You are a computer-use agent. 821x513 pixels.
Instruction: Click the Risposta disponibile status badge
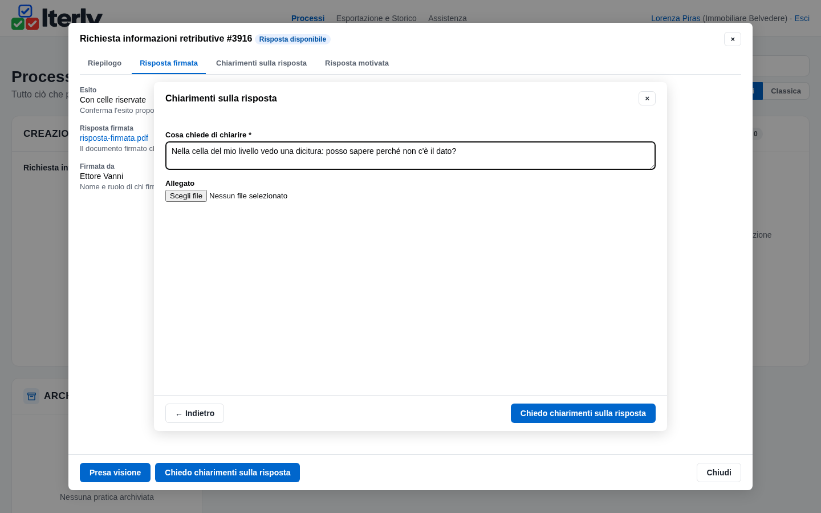pos(292,39)
